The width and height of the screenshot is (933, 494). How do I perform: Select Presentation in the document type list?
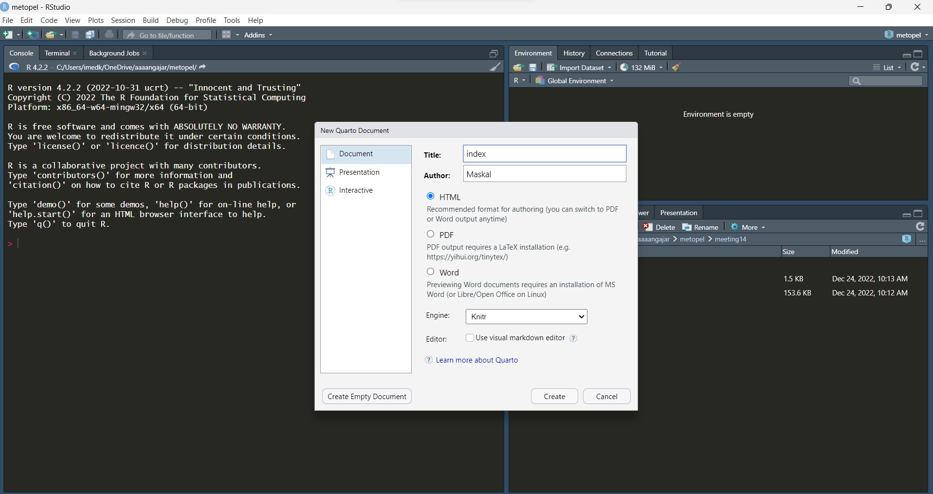359,172
